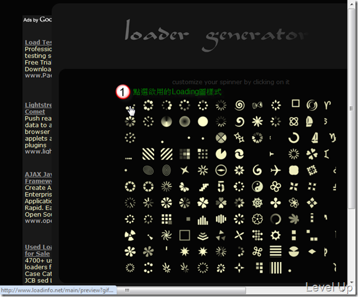Choose the G-shaped spiral loader
Screen dimensions: 358x297
point(257,170)
